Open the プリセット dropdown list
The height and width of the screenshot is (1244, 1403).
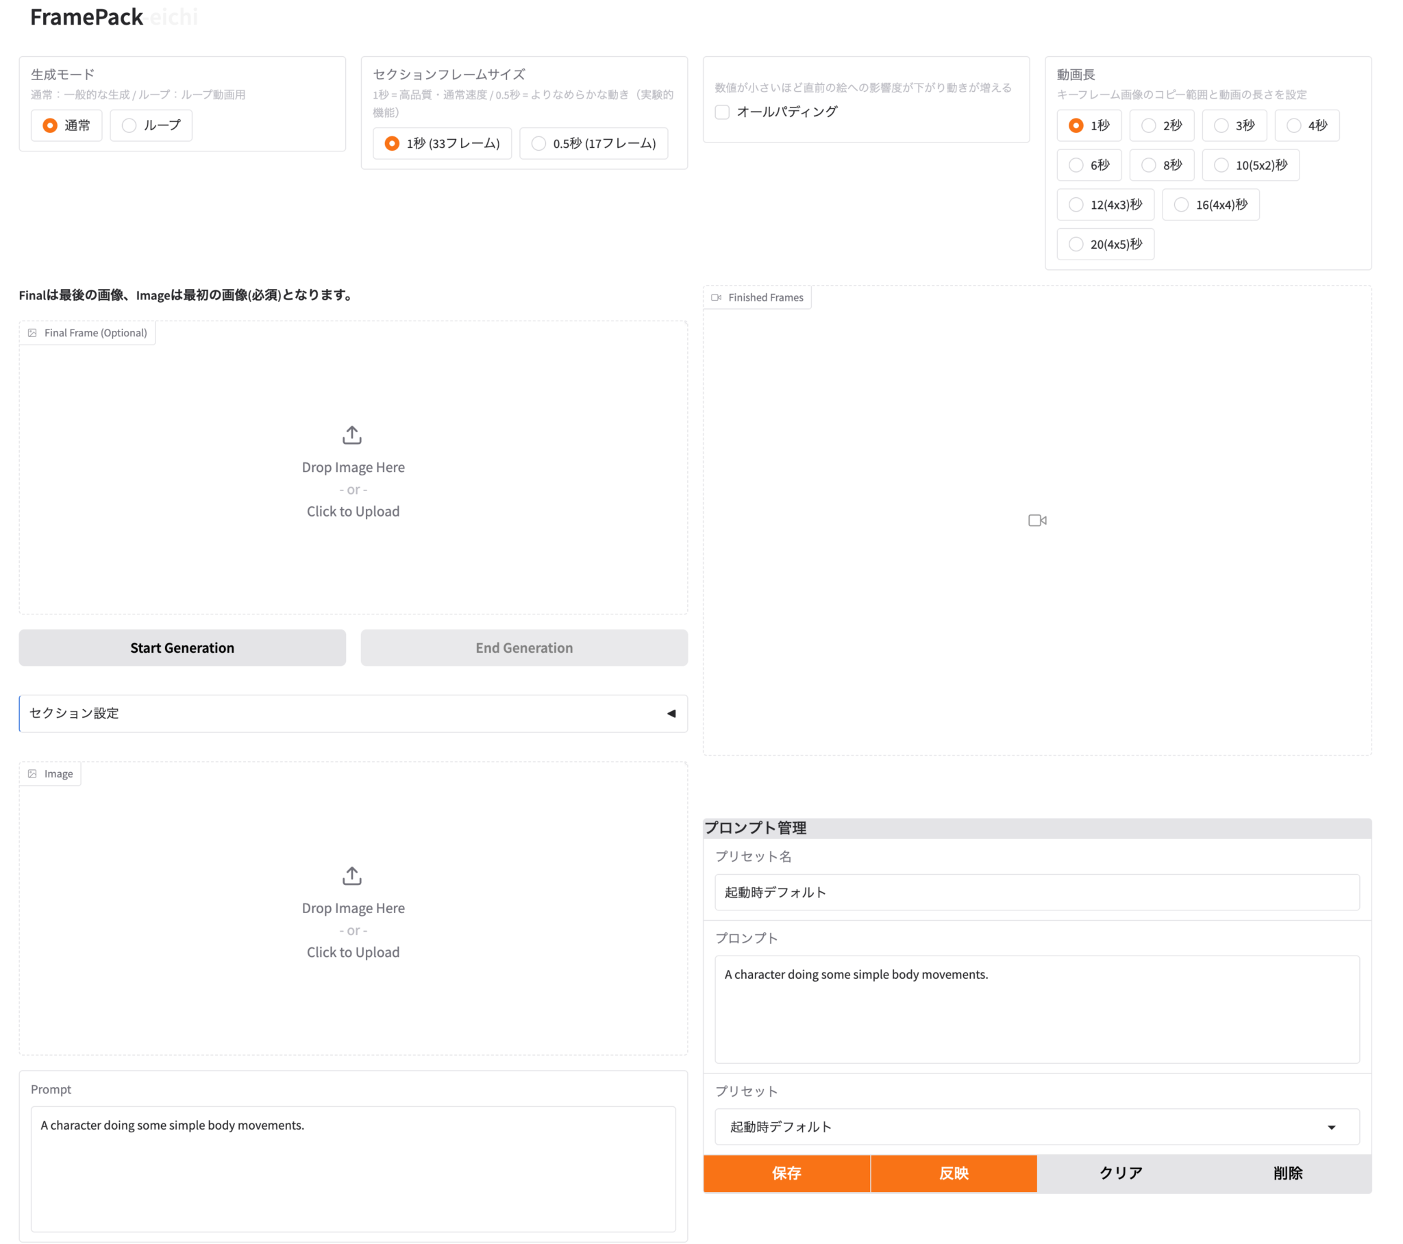tap(1036, 1127)
